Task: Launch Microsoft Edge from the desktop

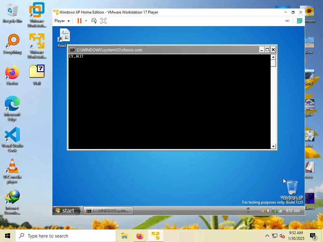Action: click(12, 108)
